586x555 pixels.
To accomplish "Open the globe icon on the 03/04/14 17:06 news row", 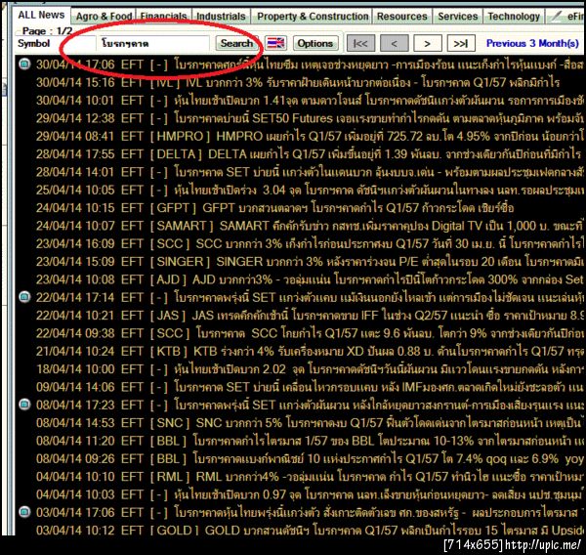I will (24, 512).
